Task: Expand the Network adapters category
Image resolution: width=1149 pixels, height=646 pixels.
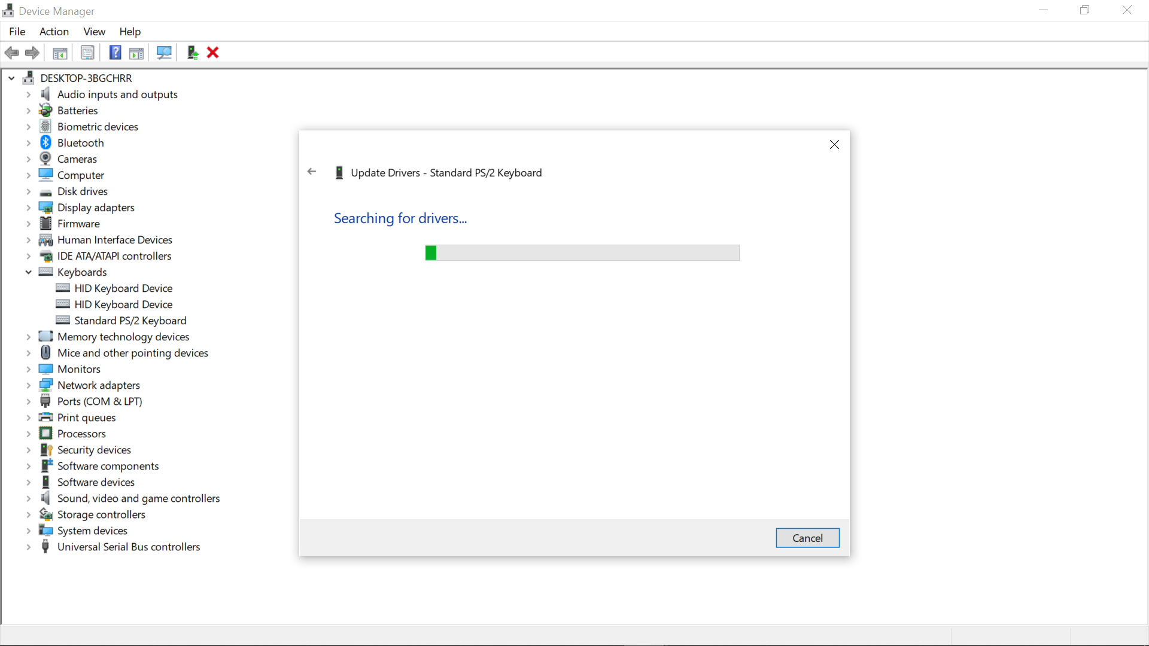Action: click(28, 385)
